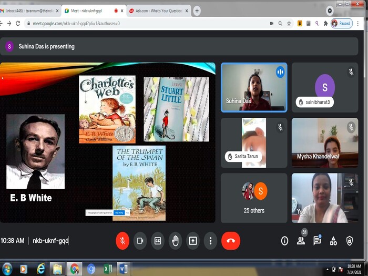Click the camera permission icon in address bar

[x=272, y=23]
